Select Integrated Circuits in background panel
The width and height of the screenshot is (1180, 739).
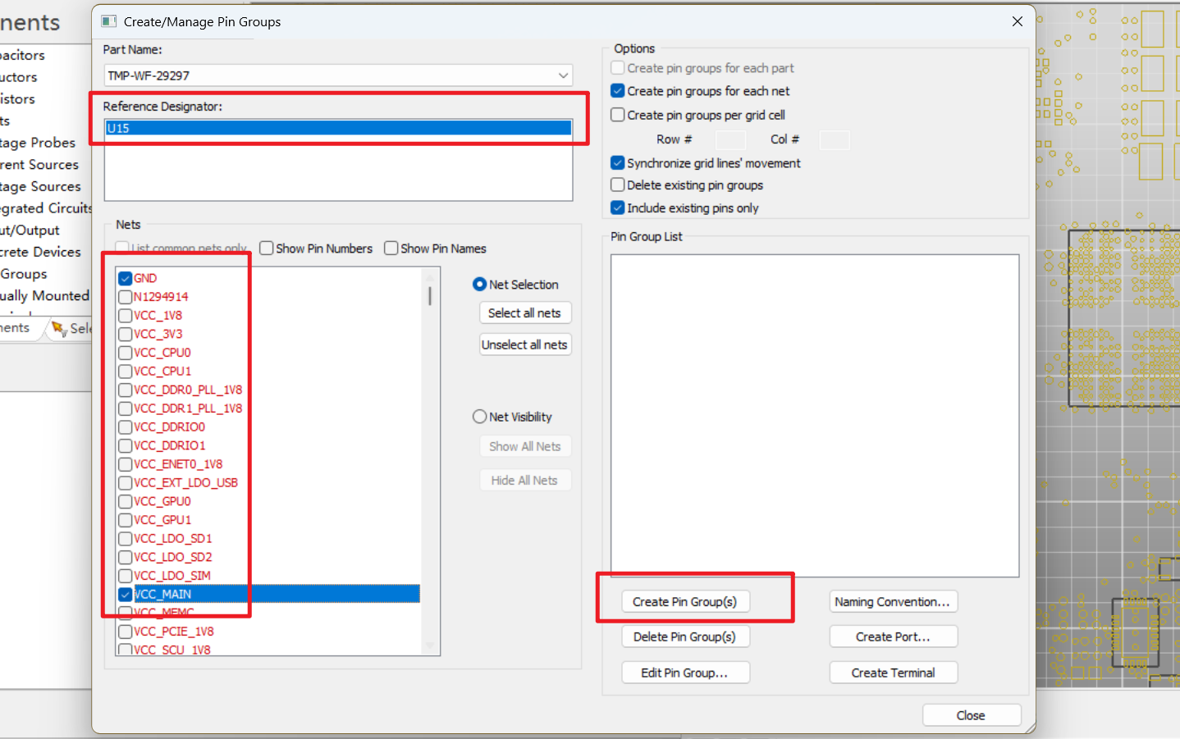[46, 208]
